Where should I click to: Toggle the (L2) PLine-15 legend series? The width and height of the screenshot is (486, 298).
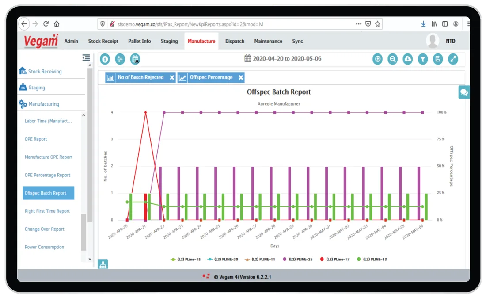186,259
